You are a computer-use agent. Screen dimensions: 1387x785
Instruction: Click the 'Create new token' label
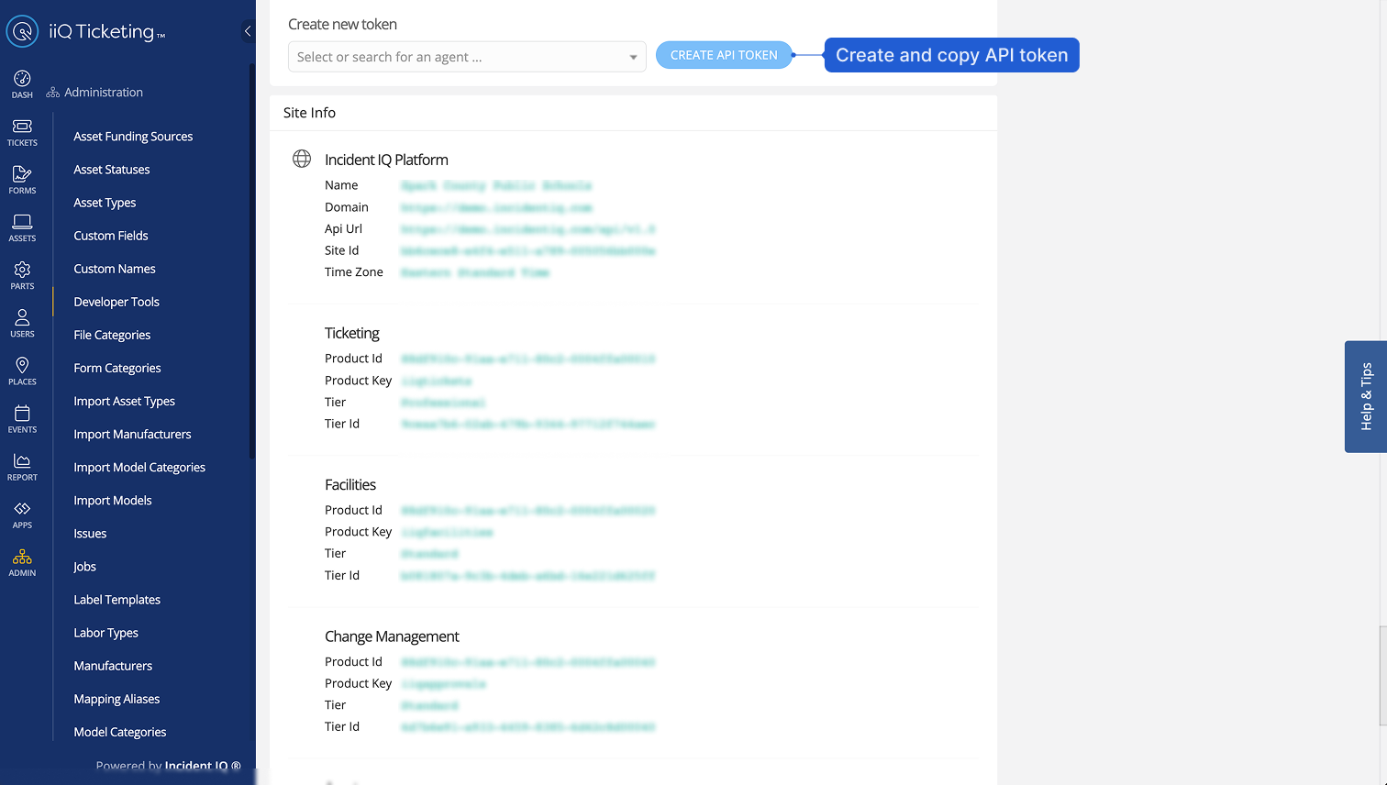point(342,25)
